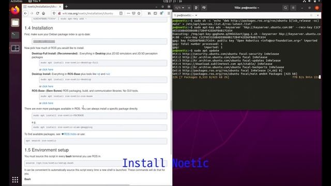Click the terminal apt update progress line

pos(246,78)
